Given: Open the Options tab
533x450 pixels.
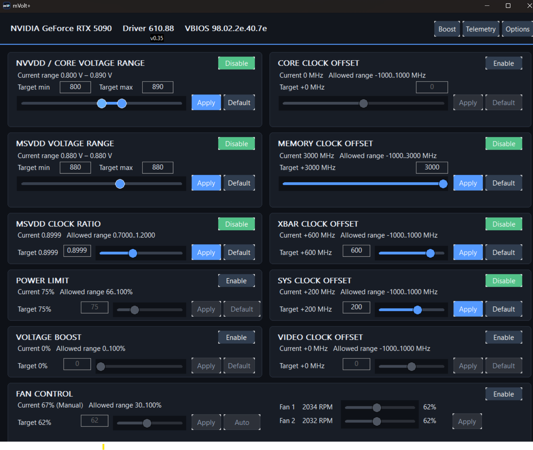Looking at the screenshot, I should [x=517, y=29].
